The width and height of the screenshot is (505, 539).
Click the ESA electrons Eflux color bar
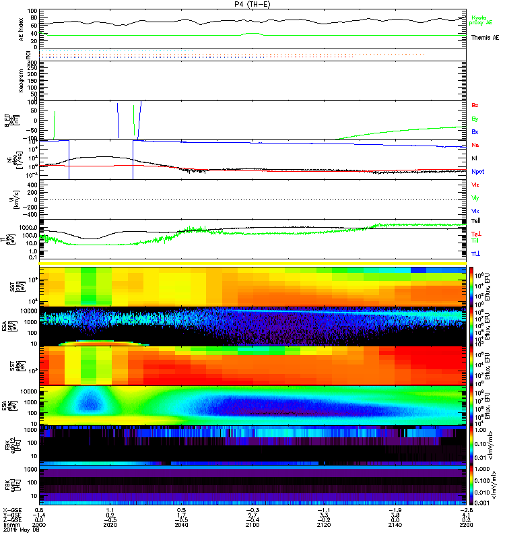pyautogui.click(x=472, y=406)
